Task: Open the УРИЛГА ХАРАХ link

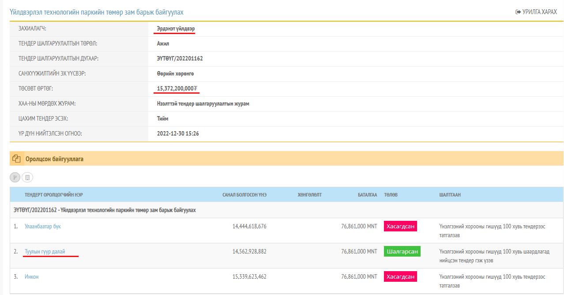Action: click(539, 12)
